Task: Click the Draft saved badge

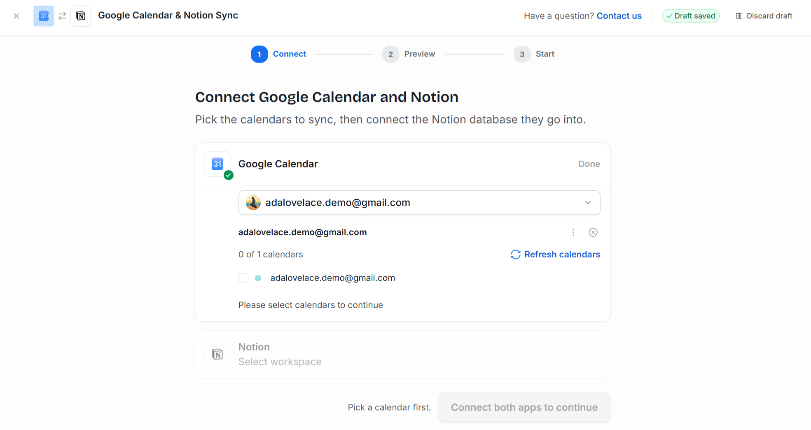Action: pyautogui.click(x=691, y=16)
